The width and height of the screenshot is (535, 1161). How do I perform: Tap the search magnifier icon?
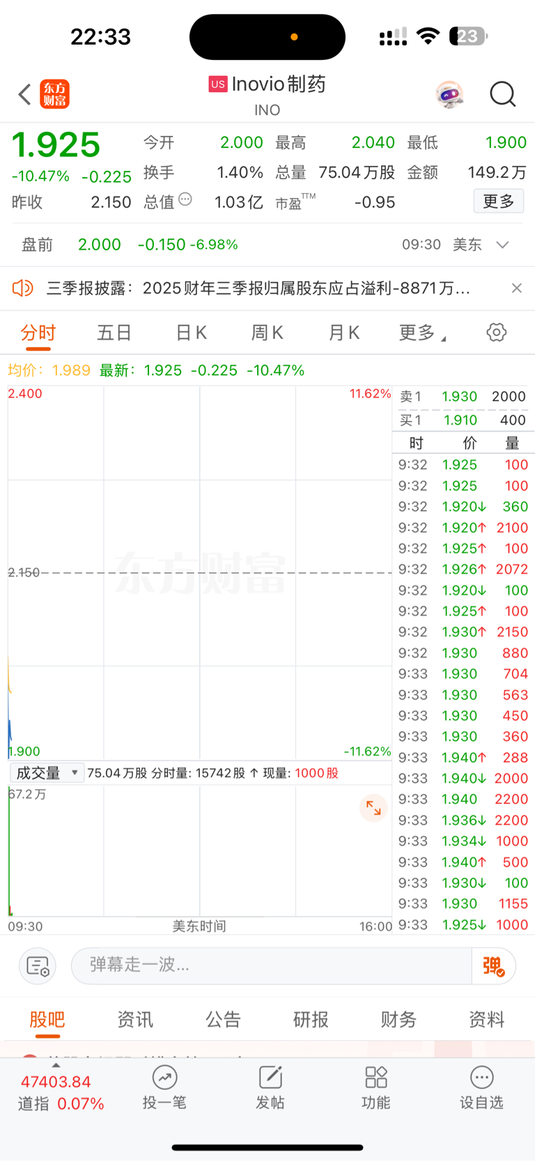pyautogui.click(x=502, y=94)
